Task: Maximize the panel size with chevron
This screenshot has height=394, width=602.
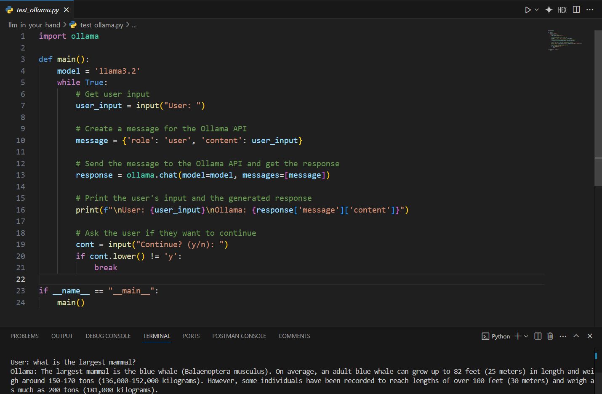Action: point(576,336)
